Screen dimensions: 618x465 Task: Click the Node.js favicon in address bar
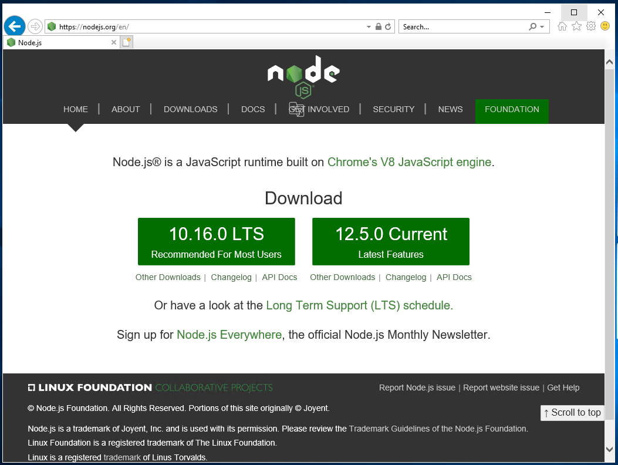tap(52, 26)
